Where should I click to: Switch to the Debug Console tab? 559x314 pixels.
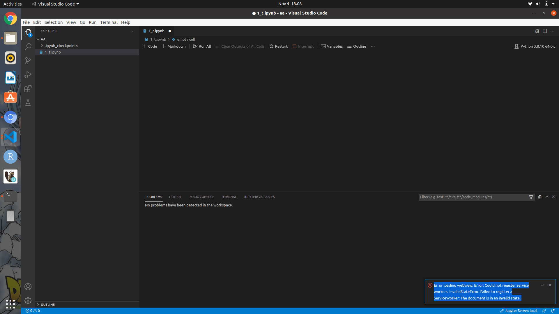(x=201, y=197)
